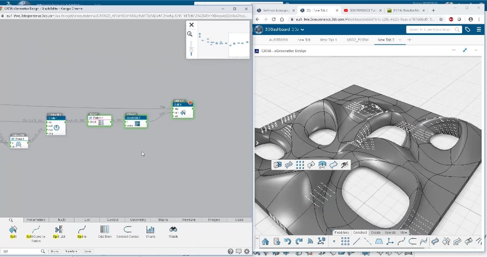This screenshot has width=487, height=257.
Task: Switch to the 3DEXPERIENCE YouTube browser tab
Action: [x=362, y=10]
